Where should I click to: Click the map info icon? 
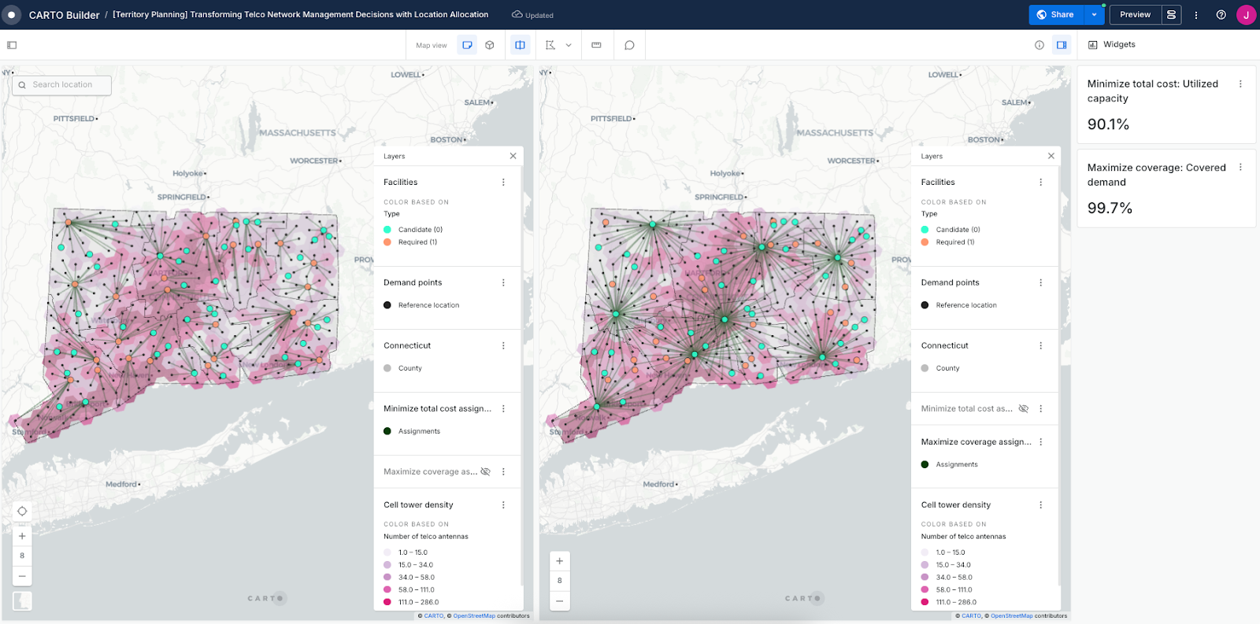pos(1039,45)
